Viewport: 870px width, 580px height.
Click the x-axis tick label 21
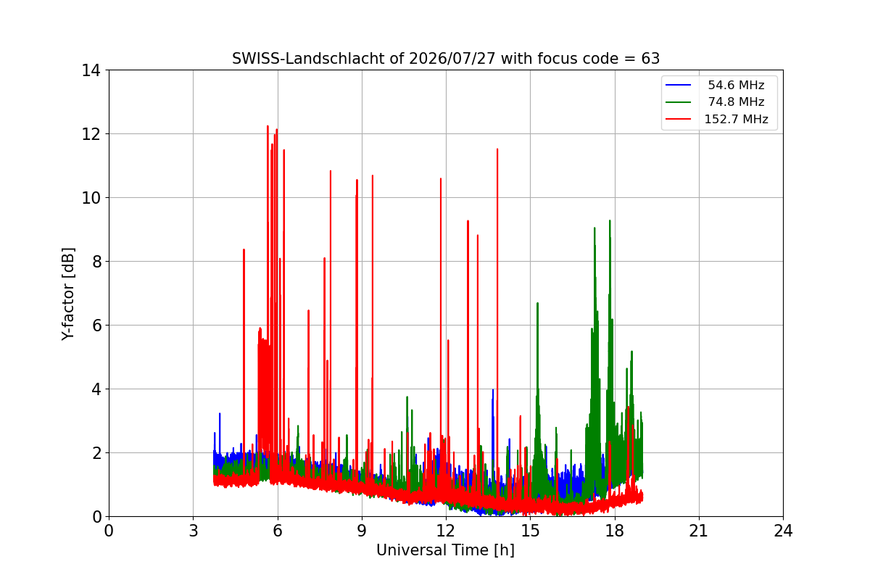pos(699,531)
